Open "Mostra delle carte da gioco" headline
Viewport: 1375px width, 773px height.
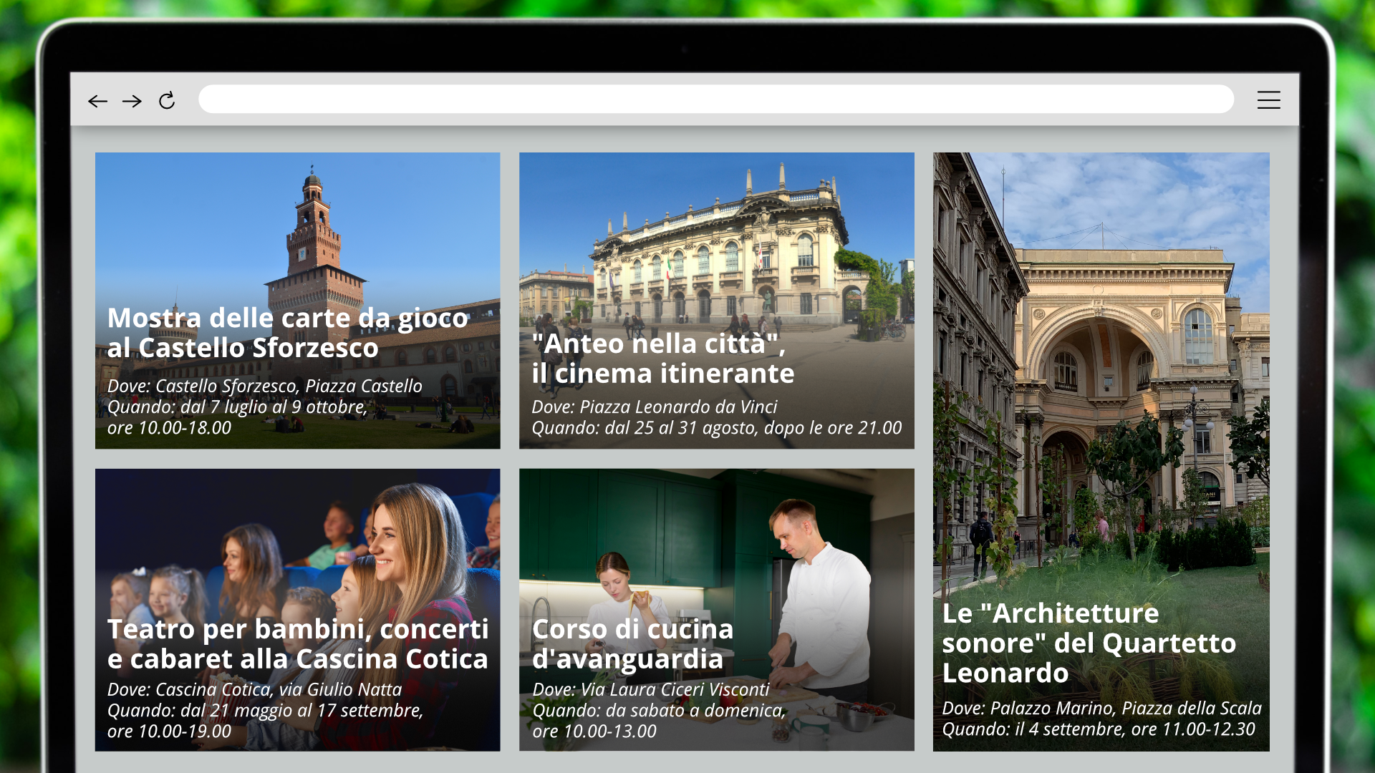coord(287,333)
